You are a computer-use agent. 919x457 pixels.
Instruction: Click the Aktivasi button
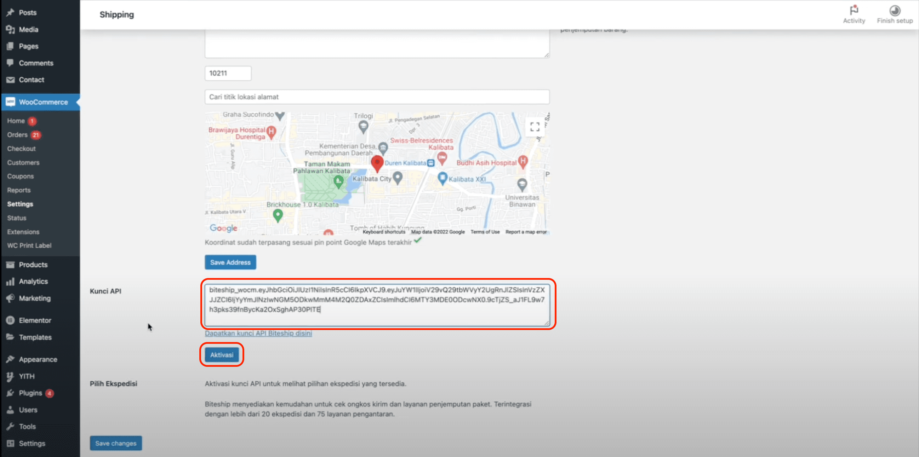[x=222, y=355]
